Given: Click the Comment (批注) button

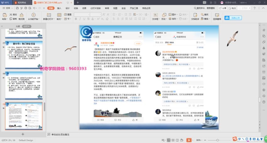Looking at the screenshot, I should pos(232,8).
